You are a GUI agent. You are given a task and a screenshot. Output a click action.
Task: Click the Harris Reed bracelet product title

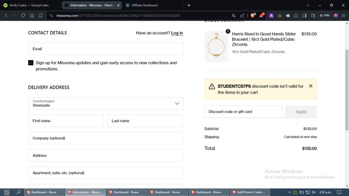[x=264, y=39]
